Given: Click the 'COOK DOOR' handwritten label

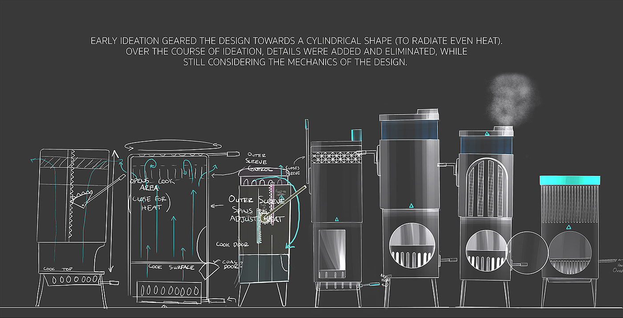Looking at the screenshot, I should pos(232,245).
